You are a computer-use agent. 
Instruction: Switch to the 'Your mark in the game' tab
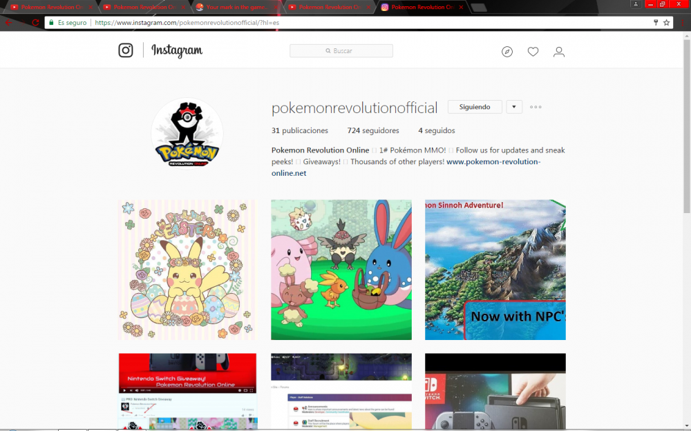coord(234,8)
